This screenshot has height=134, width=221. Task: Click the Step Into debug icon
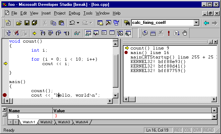click(43, 33)
